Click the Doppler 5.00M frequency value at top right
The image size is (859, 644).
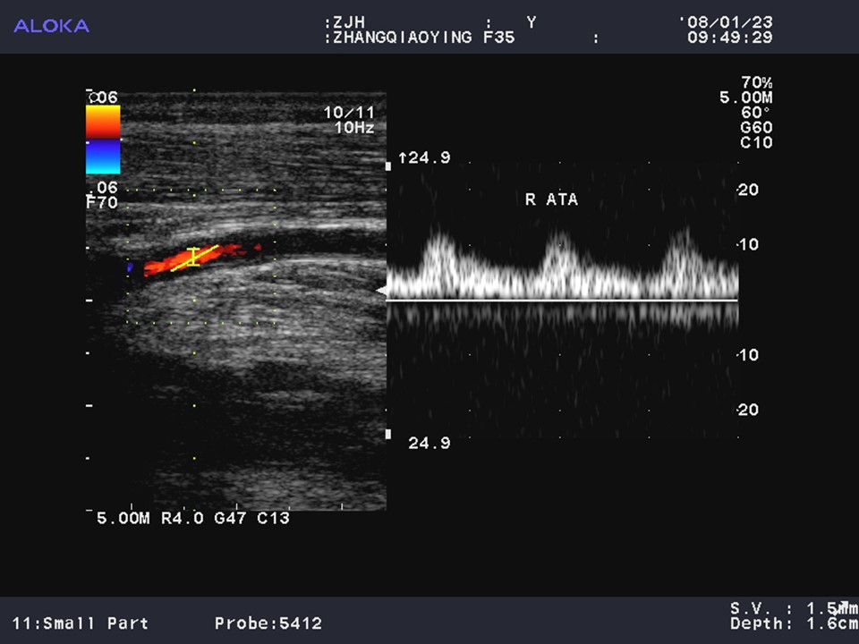pos(746,97)
